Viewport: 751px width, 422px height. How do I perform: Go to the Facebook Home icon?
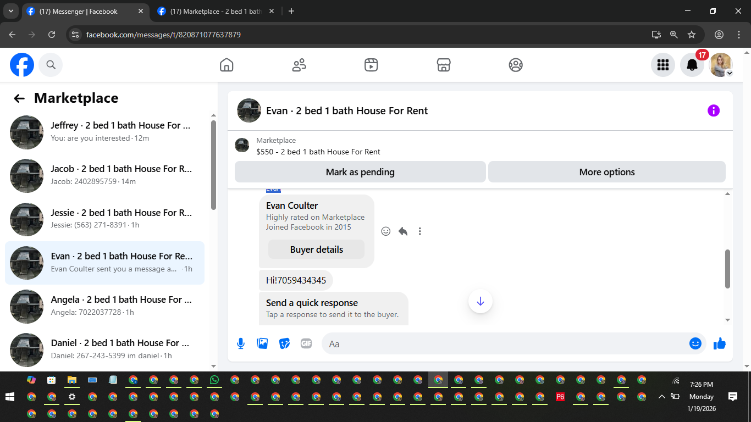pos(227,65)
